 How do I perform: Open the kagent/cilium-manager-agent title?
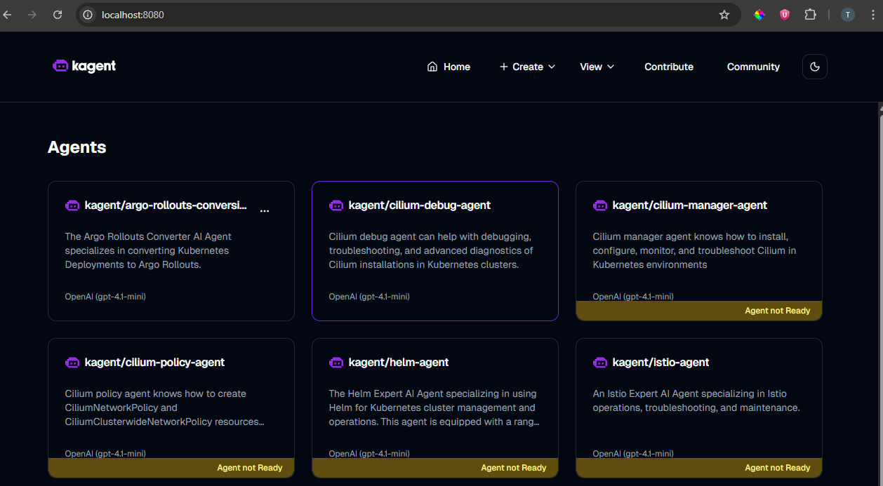[690, 205]
